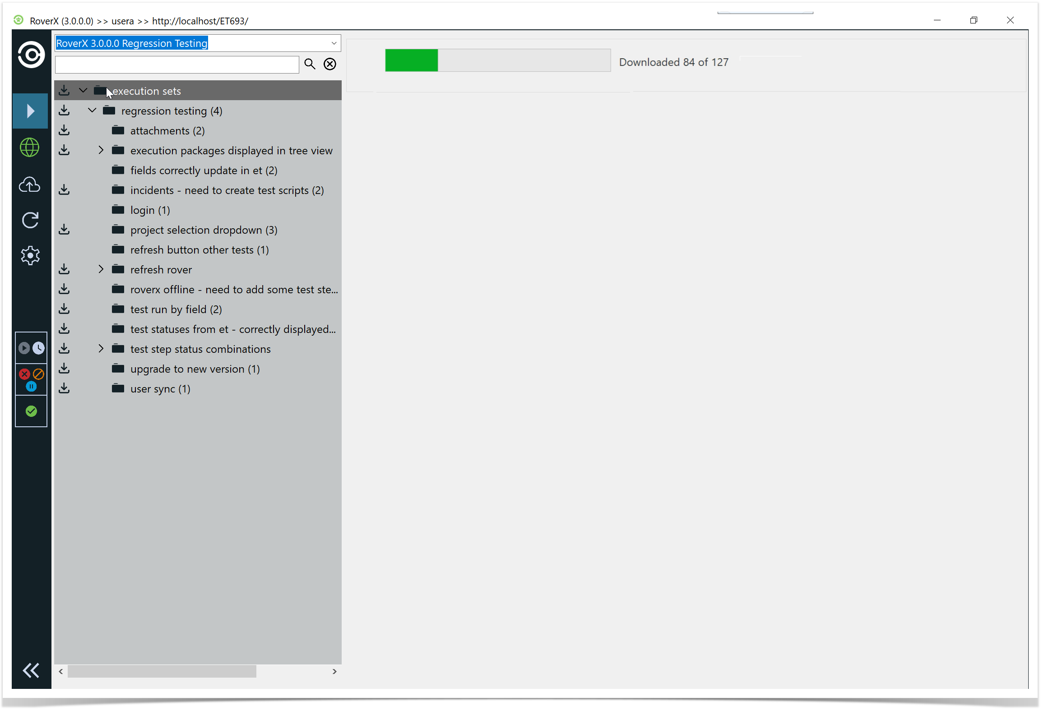
Task: Toggle the not-run/in-progress status filter
Action: pos(31,348)
